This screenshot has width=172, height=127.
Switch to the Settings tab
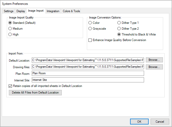pyautogui.click(x=9, y=11)
